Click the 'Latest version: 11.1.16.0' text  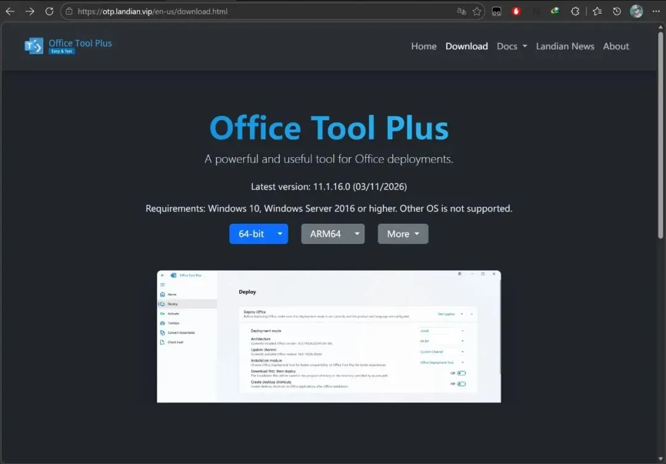[x=329, y=187]
